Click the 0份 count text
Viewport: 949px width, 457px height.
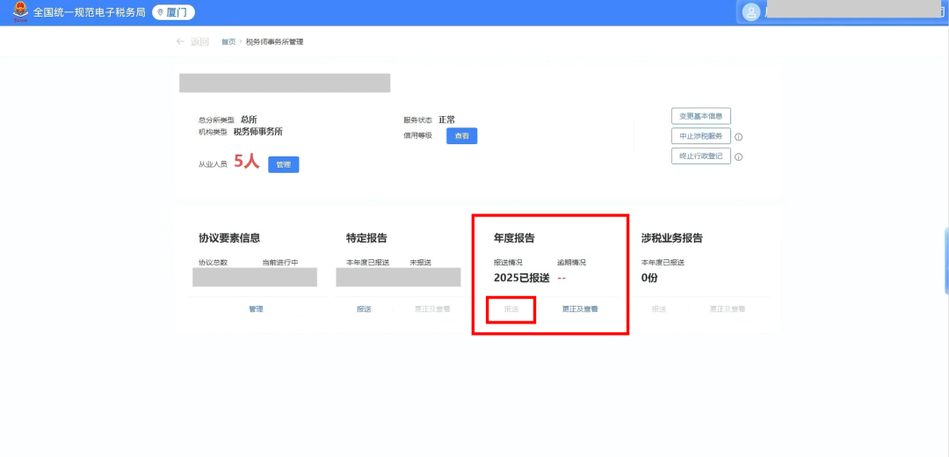pyautogui.click(x=649, y=278)
